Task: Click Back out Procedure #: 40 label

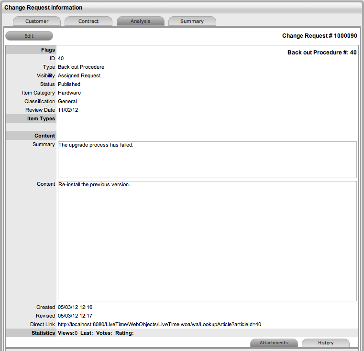Action: click(x=322, y=53)
